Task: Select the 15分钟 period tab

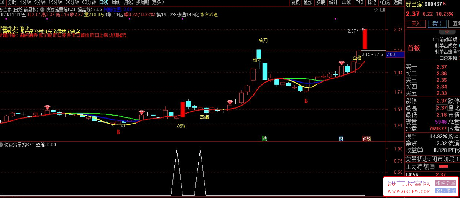Action: 55,2
